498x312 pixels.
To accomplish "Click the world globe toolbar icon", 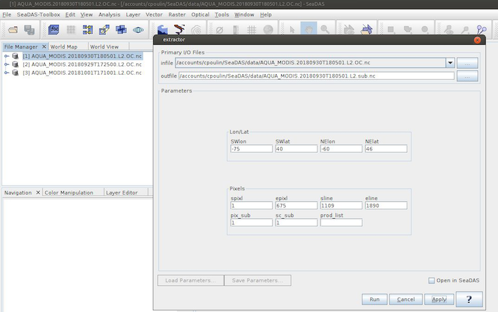I will [x=138, y=29].
